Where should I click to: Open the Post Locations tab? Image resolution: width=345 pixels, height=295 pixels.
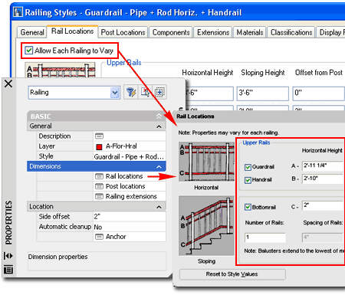(123, 32)
